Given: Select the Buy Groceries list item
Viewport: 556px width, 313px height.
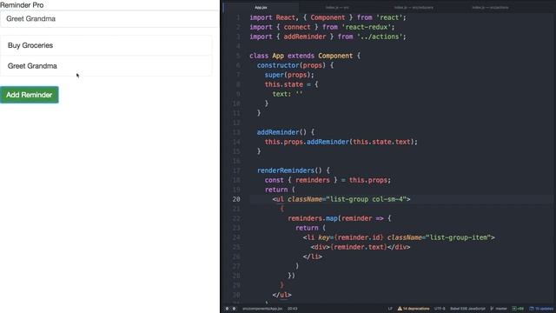Looking at the screenshot, I should tap(106, 45).
